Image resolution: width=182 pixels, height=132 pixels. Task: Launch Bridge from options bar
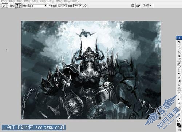pos(138,5)
